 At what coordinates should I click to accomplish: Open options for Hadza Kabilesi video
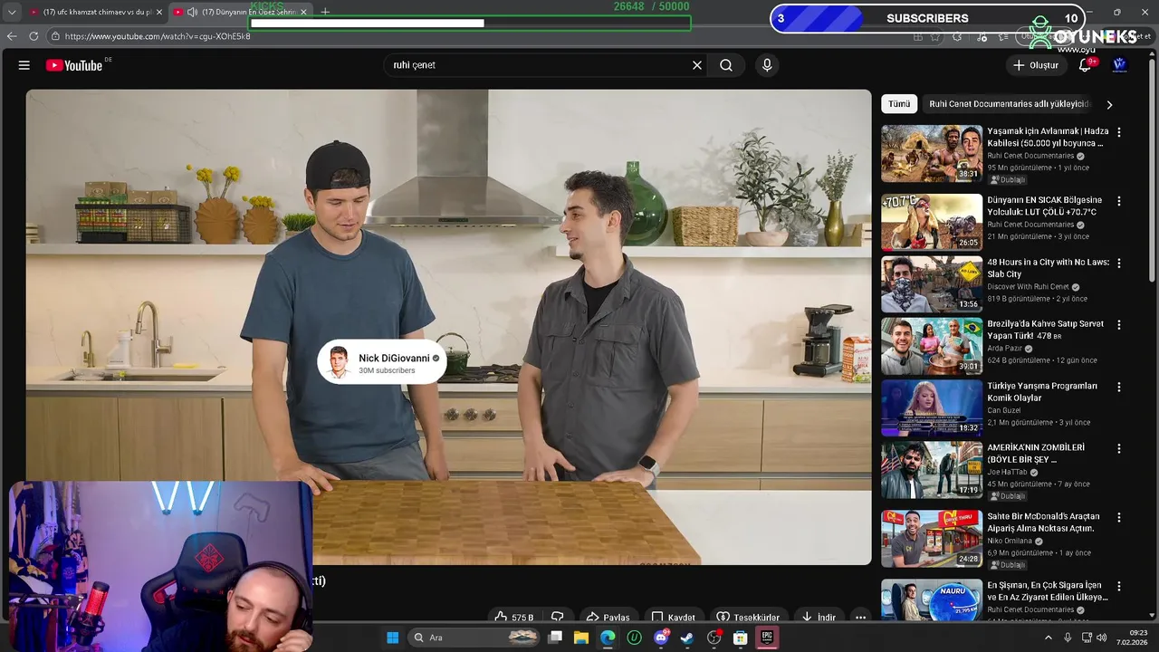click(x=1119, y=132)
